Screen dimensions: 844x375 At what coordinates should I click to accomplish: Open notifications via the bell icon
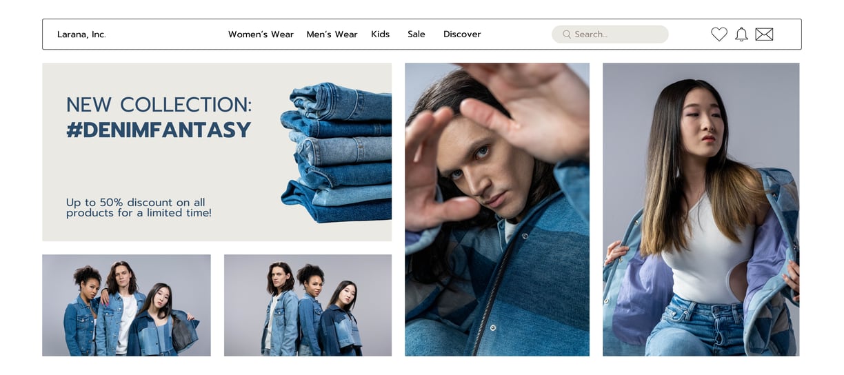pos(741,34)
